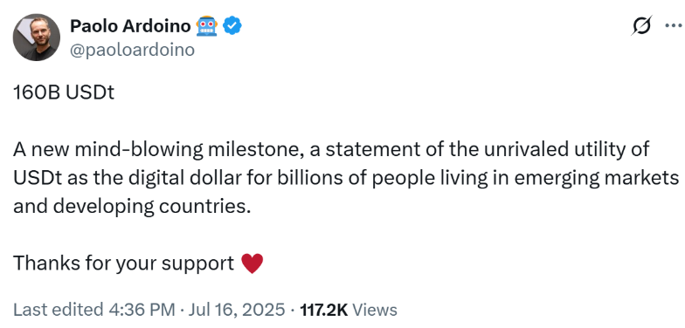Screen dimensions: 685x328
Task: Open the "Last edited" edit history link
Action: point(57,310)
